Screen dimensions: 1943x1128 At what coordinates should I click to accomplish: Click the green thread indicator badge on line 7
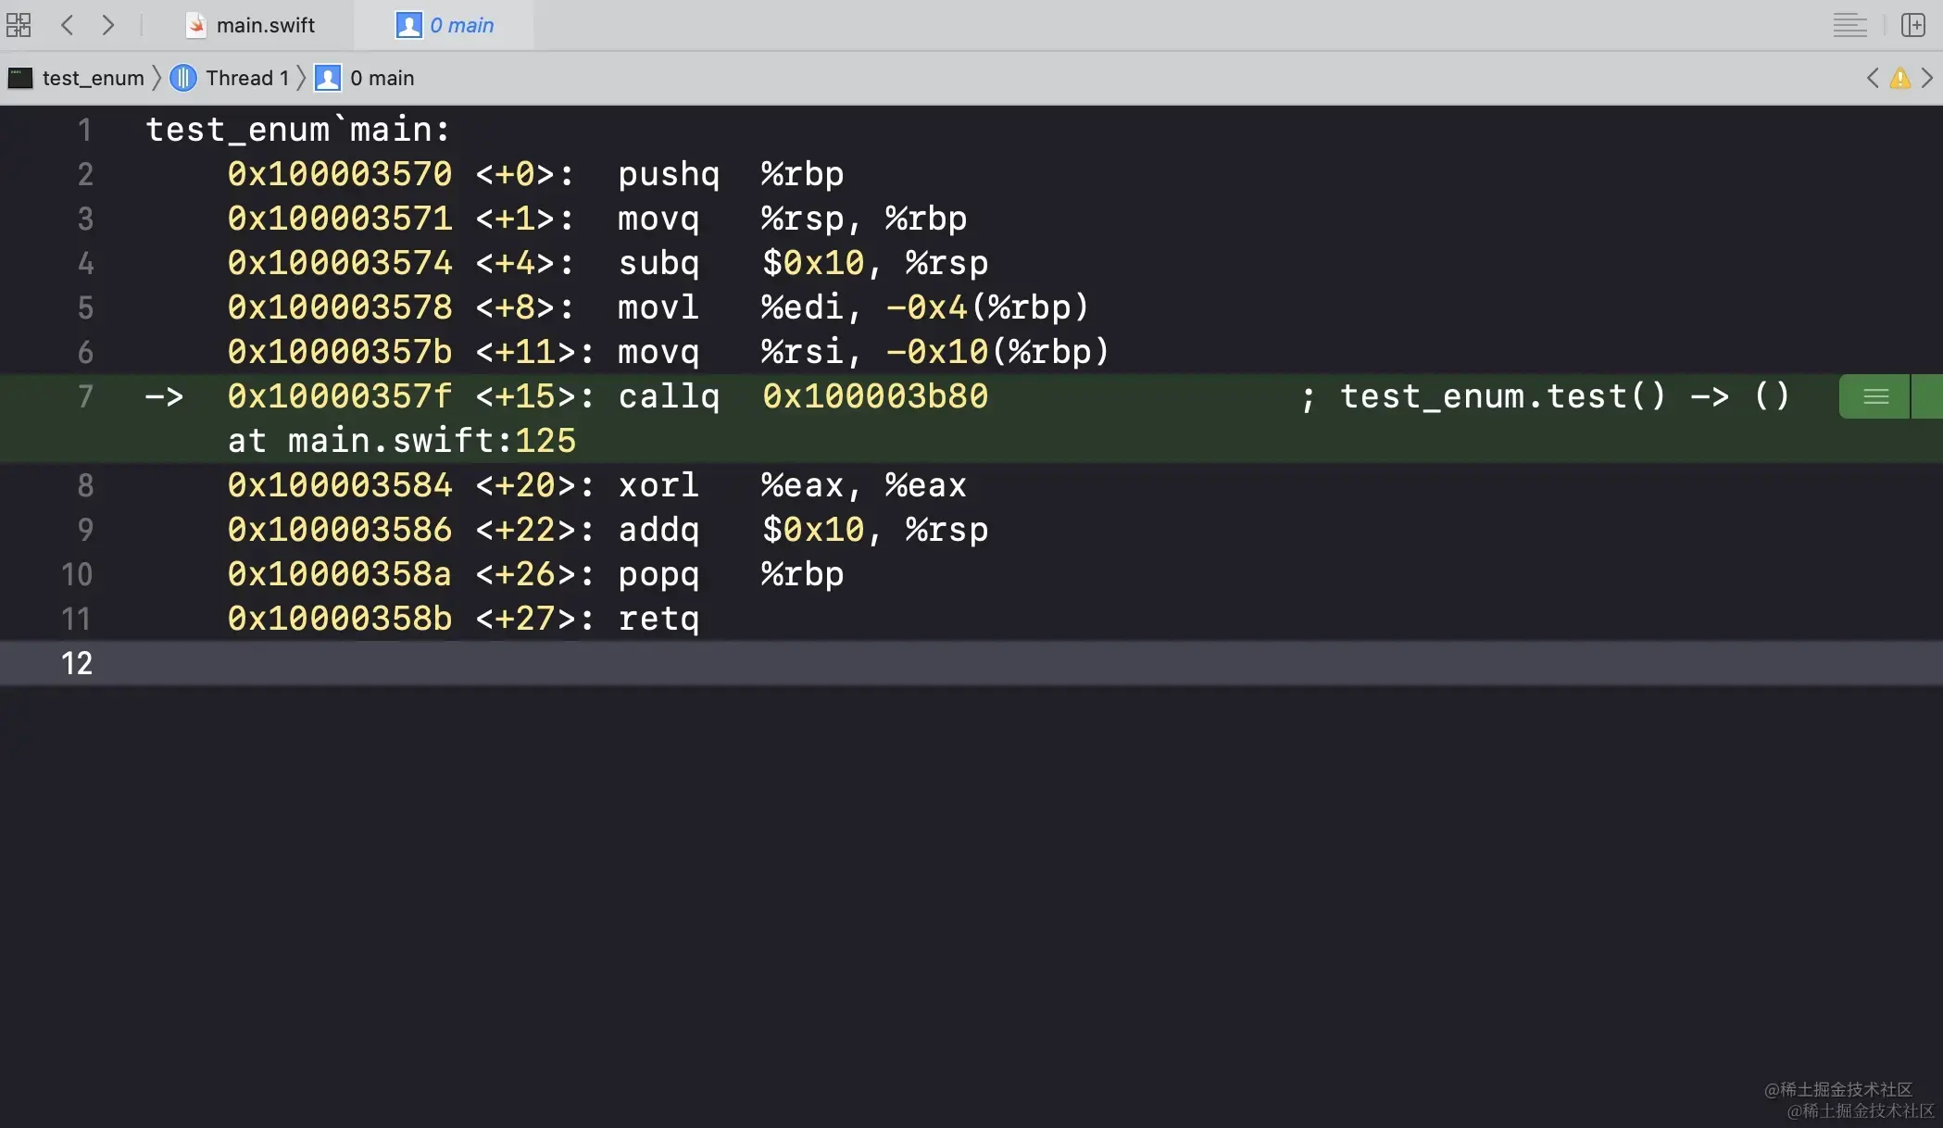click(1875, 396)
